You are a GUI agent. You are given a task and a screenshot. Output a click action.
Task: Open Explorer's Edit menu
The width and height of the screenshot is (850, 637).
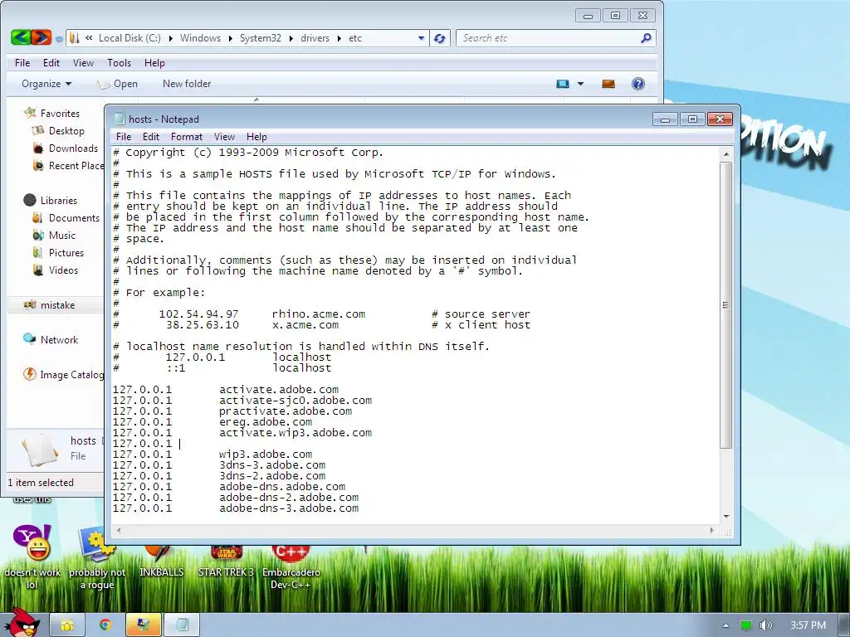[x=51, y=63]
